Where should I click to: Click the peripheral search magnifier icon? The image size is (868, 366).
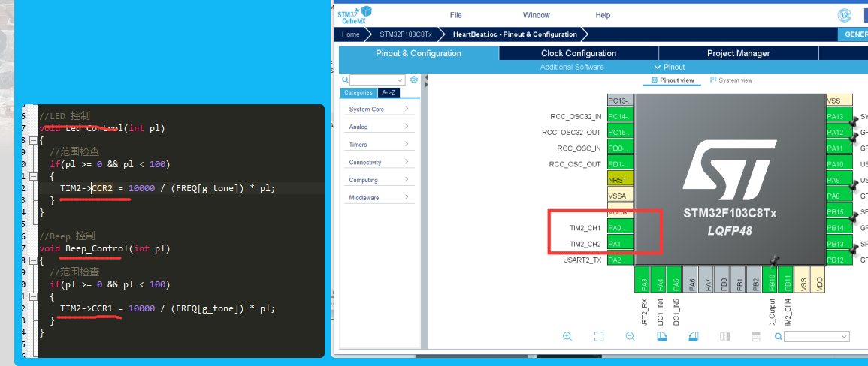345,79
